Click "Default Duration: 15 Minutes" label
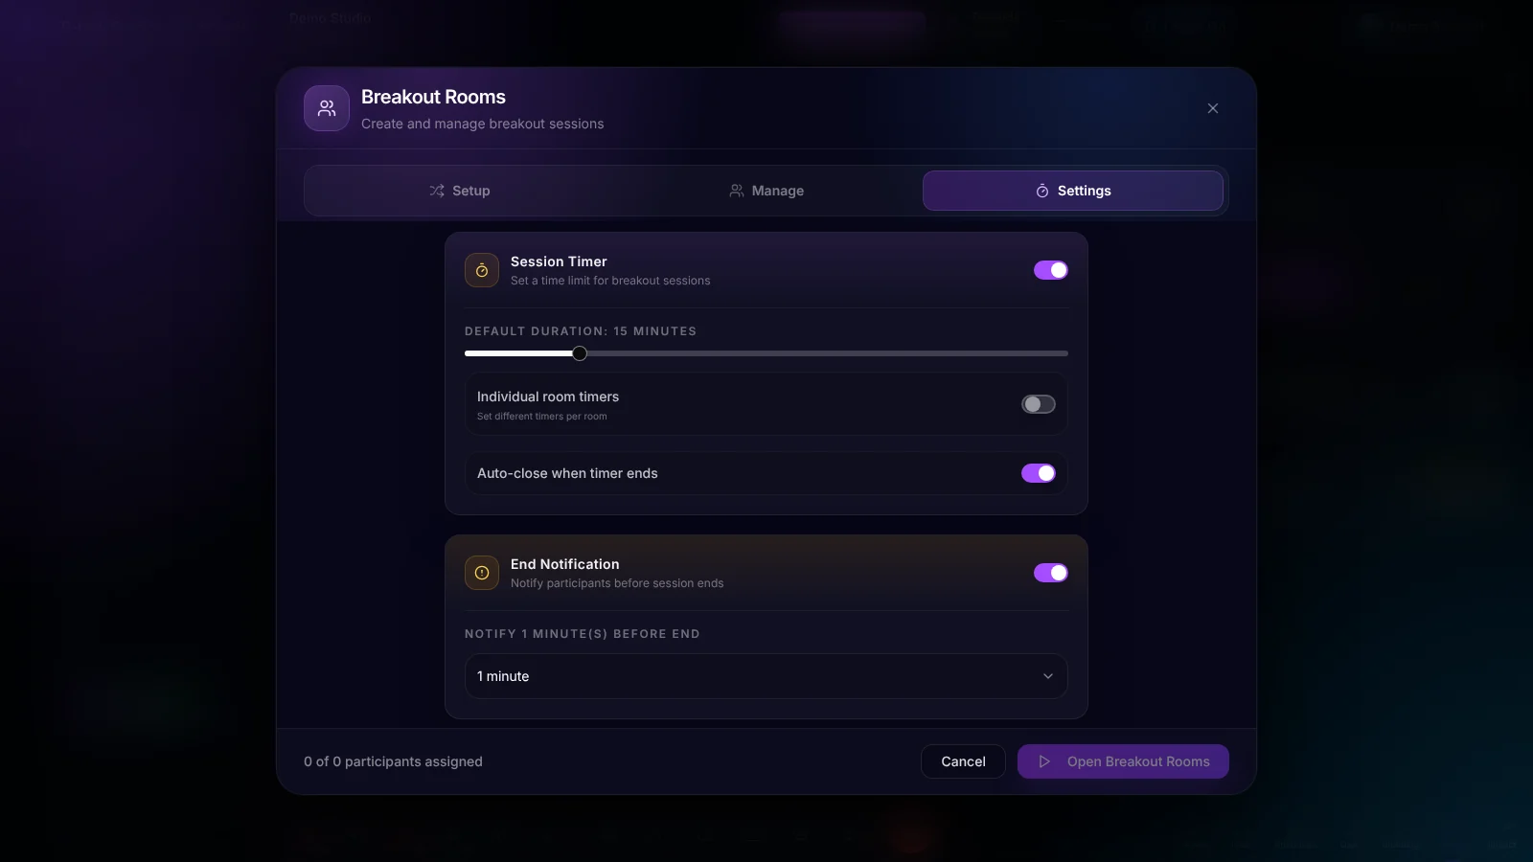The image size is (1533, 862). (581, 331)
